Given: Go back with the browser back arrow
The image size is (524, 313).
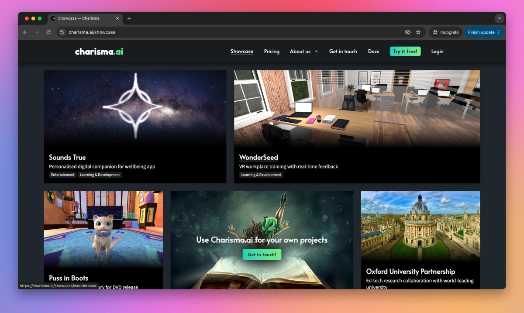Looking at the screenshot, I should tap(25, 32).
